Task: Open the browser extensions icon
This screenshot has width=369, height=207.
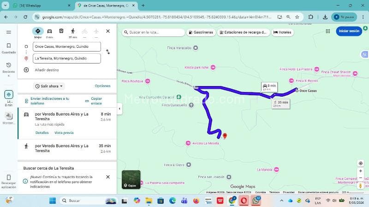Action: [x=310, y=17]
